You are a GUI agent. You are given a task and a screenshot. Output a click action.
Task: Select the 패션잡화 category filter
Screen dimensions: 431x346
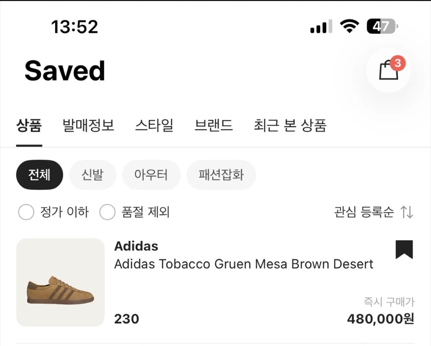221,175
